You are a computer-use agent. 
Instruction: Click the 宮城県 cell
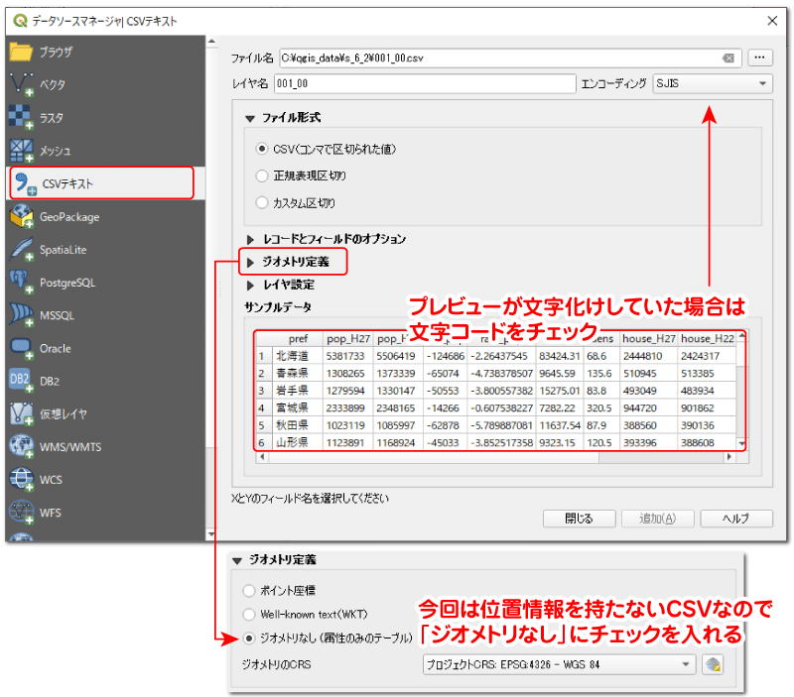coord(298,407)
